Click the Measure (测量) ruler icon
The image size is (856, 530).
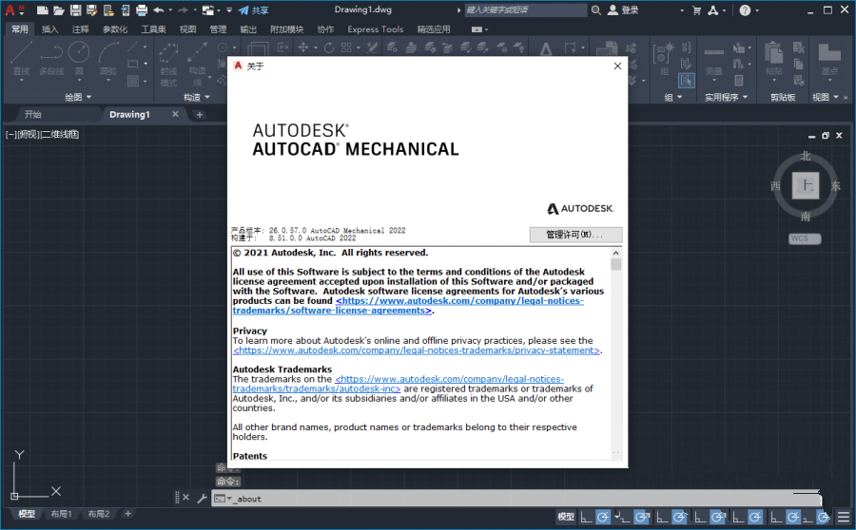click(713, 53)
